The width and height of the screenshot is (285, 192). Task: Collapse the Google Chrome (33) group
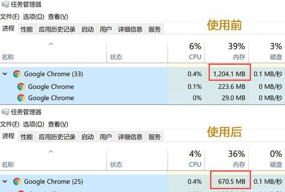click(5, 74)
